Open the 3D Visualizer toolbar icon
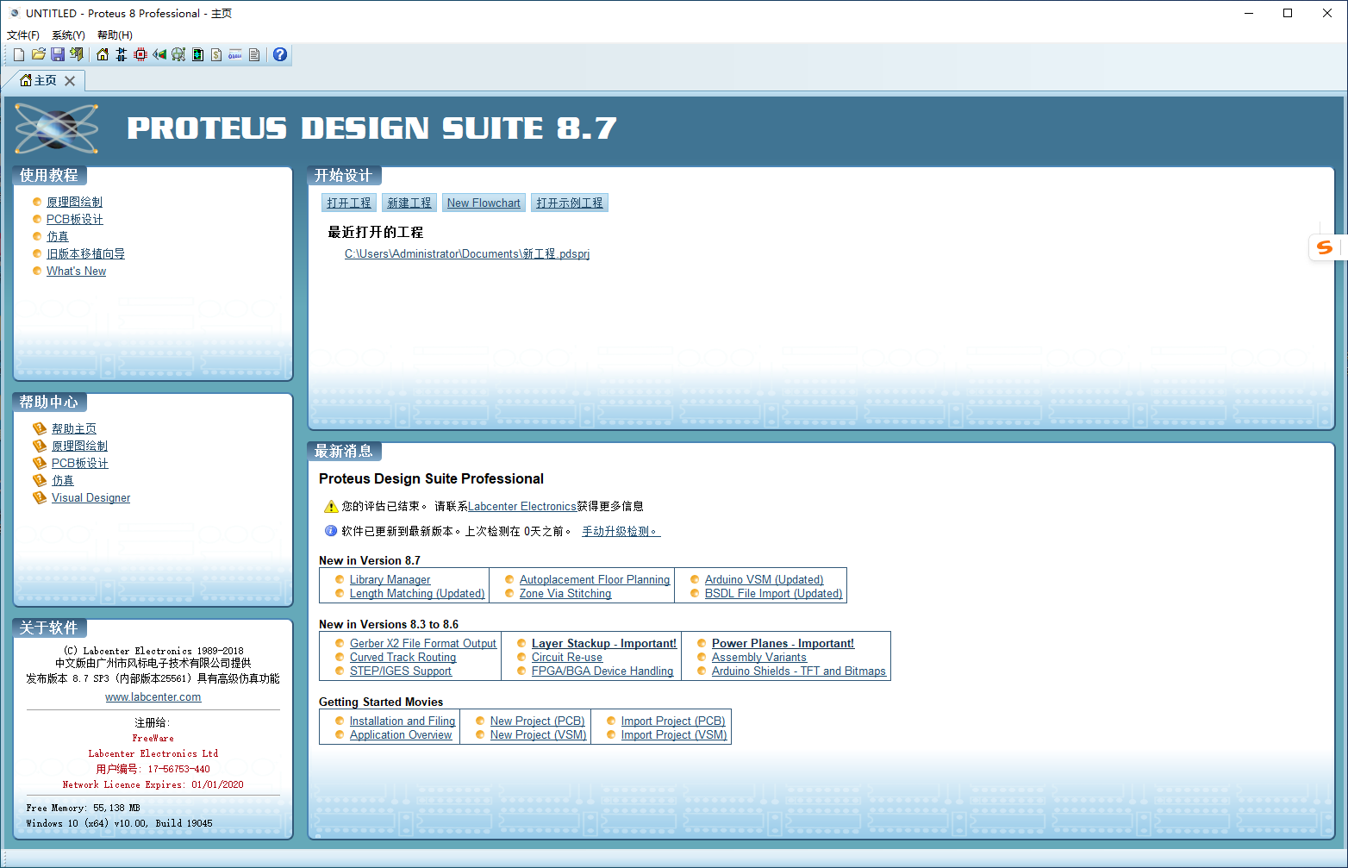This screenshot has width=1348, height=868. [x=159, y=54]
